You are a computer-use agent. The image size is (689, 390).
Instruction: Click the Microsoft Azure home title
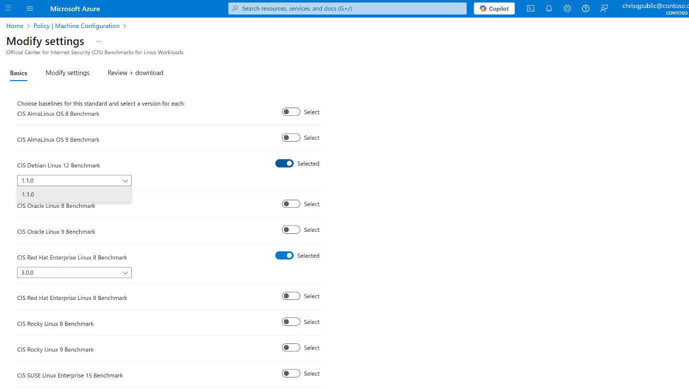coord(75,9)
